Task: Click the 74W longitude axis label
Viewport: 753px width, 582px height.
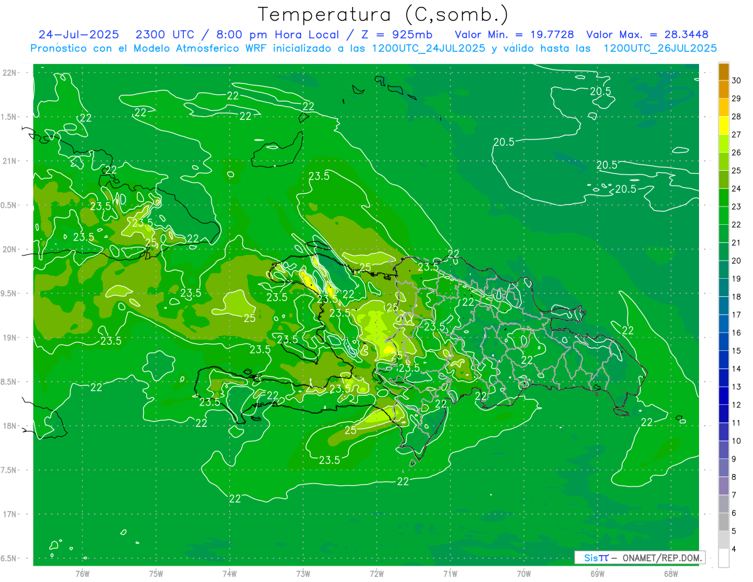Action: tap(230, 574)
